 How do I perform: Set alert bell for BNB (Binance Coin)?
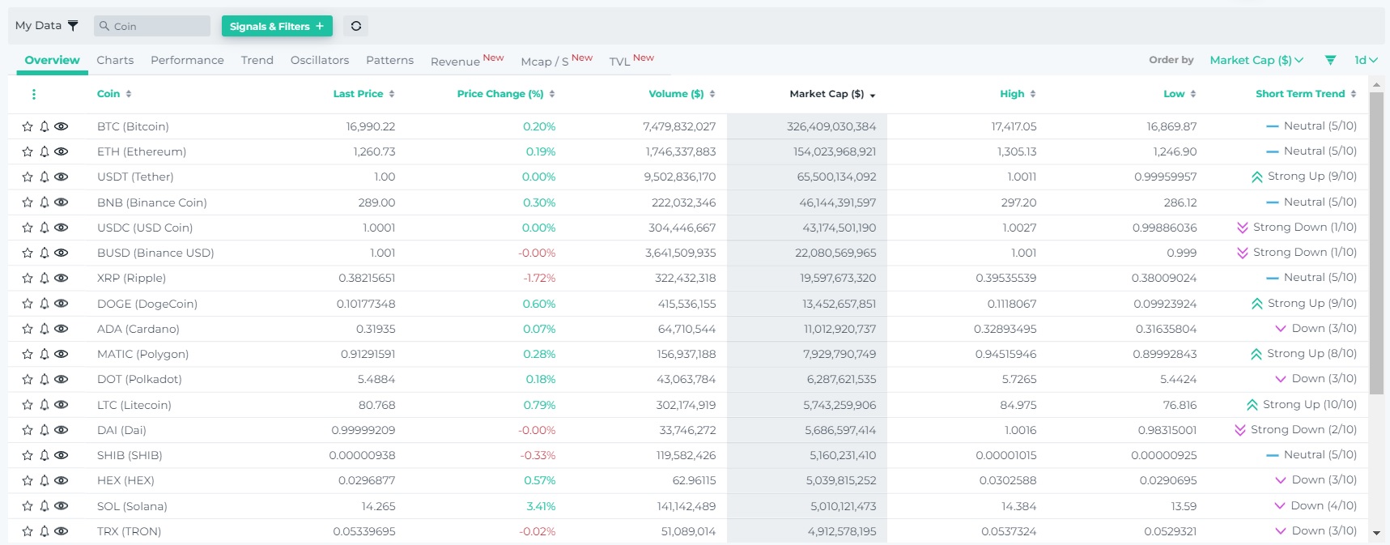point(45,202)
